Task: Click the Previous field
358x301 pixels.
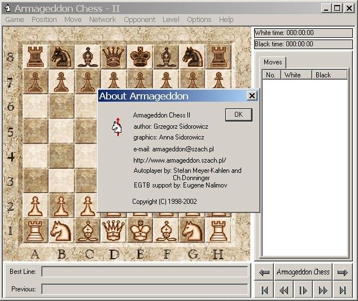Action: 145,289
